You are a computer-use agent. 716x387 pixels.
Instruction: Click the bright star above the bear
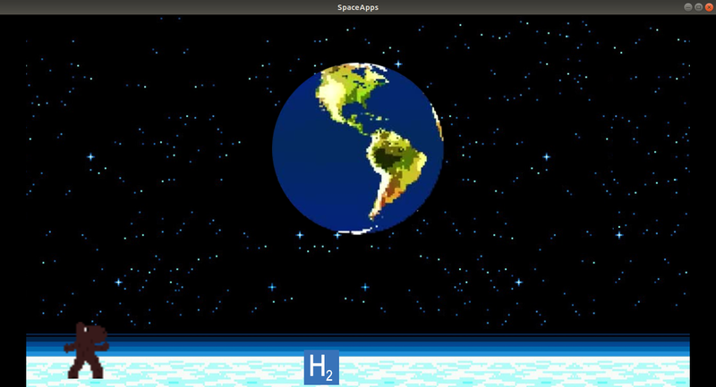tap(117, 282)
